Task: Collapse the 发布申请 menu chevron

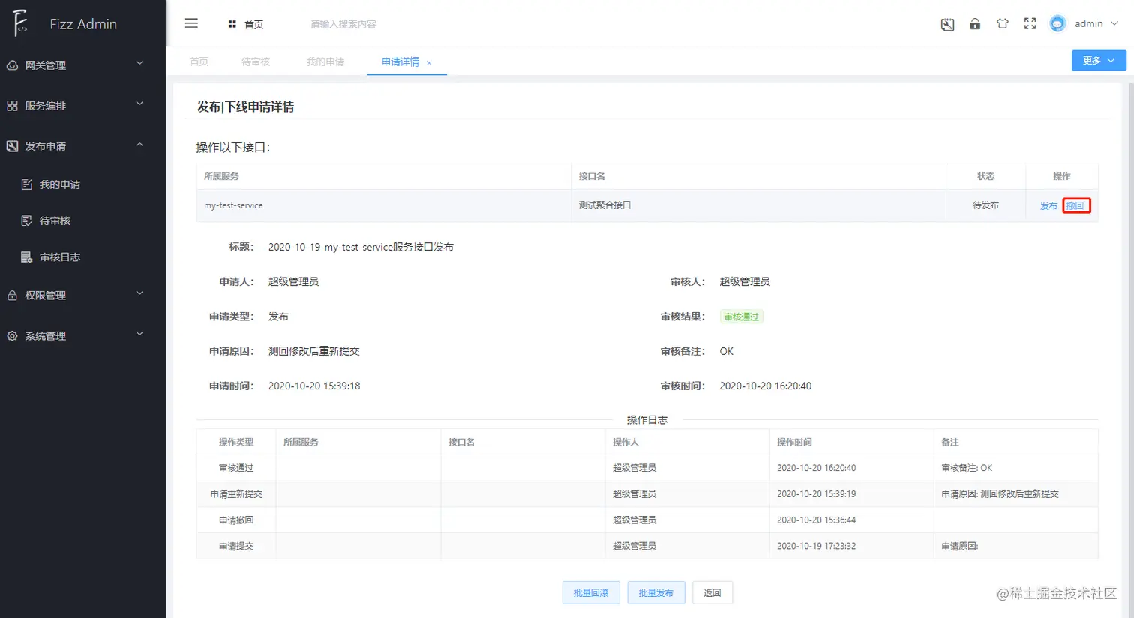Action: (x=139, y=144)
